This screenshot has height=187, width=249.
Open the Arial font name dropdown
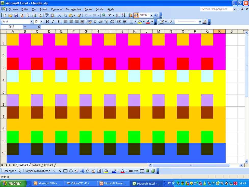pyautogui.click(x=32, y=22)
